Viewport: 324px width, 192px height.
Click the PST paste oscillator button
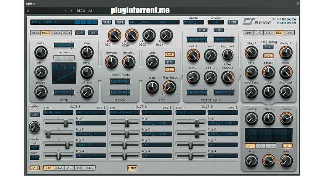coord(93,33)
